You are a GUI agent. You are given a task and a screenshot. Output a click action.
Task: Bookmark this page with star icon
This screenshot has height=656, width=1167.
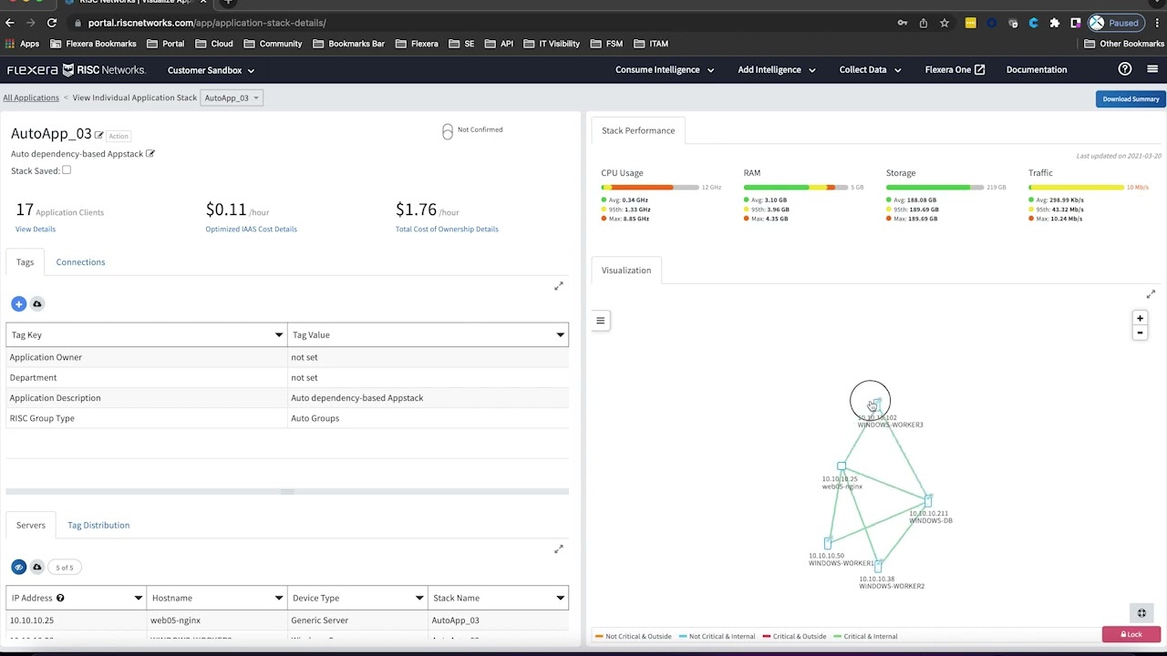point(945,23)
